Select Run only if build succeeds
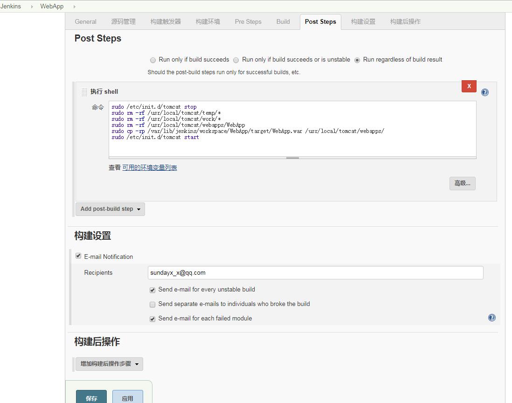 click(153, 60)
